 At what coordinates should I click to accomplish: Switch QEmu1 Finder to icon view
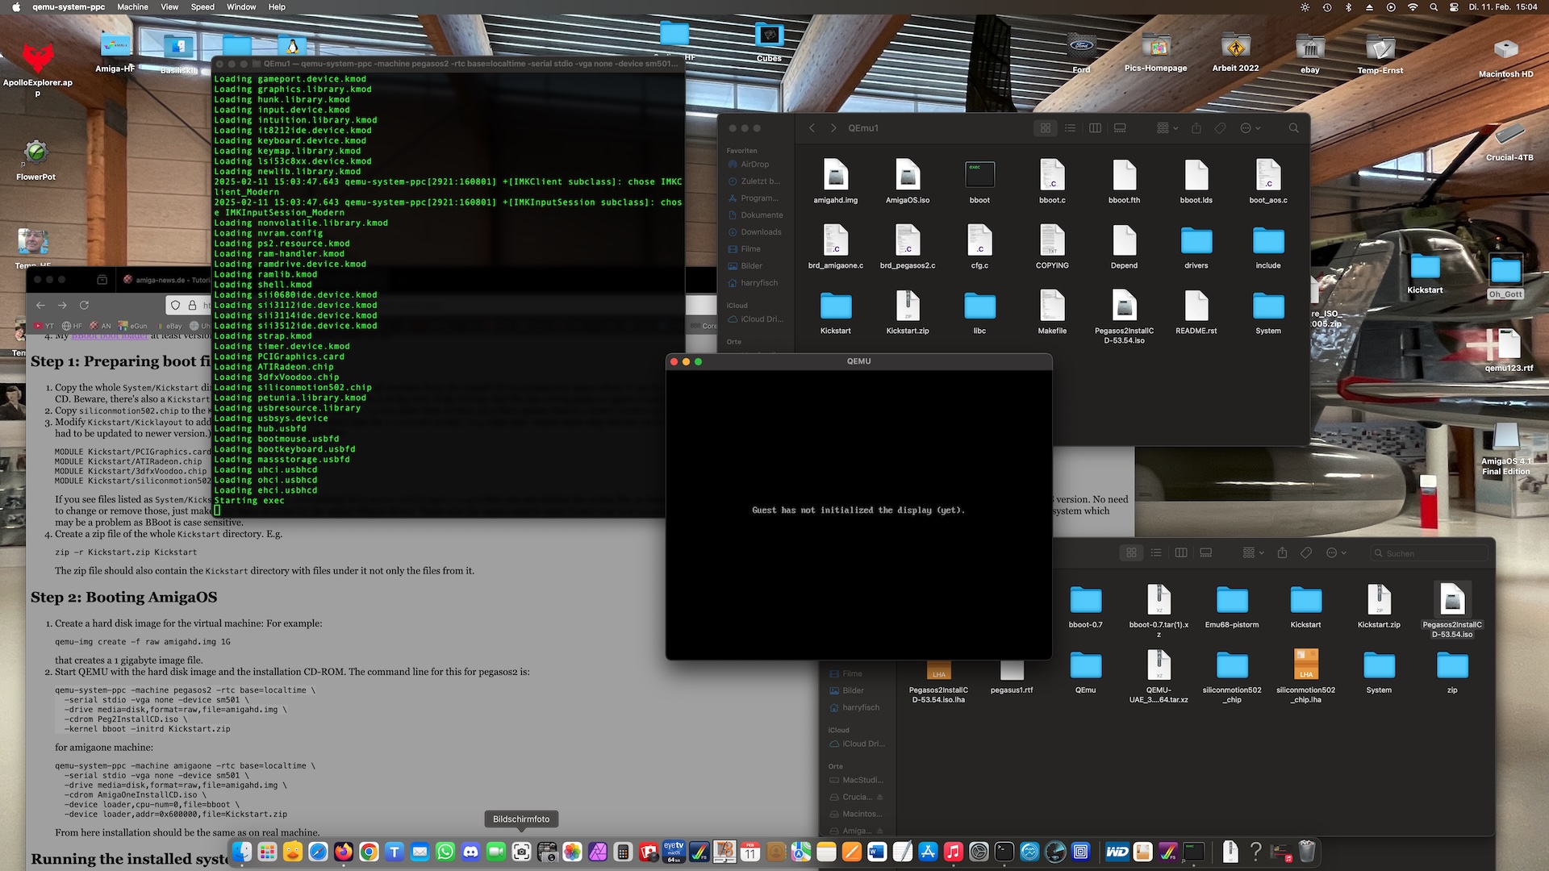pos(1046,128)
